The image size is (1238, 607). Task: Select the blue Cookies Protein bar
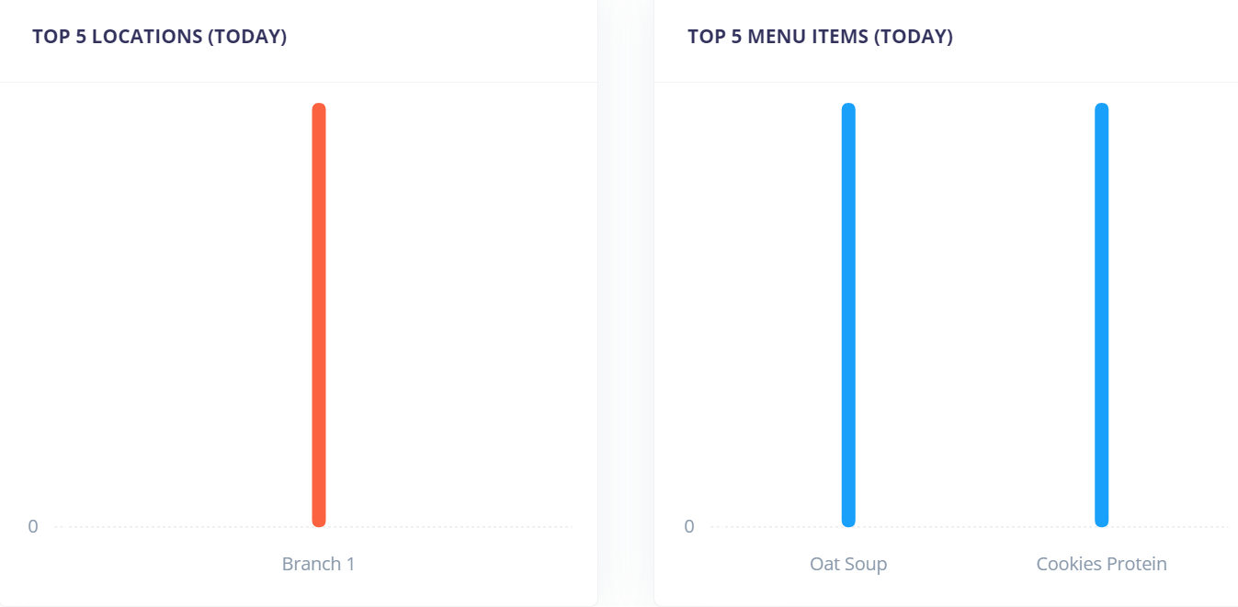[x=1101, y=315]
